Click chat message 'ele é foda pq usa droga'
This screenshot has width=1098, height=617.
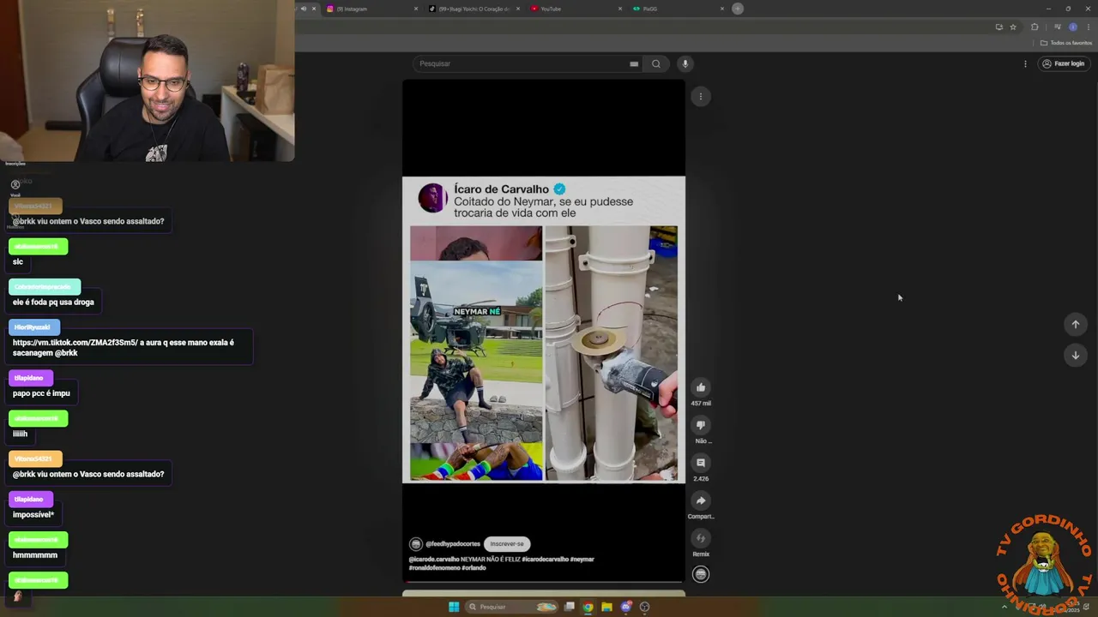coord(53,302)
